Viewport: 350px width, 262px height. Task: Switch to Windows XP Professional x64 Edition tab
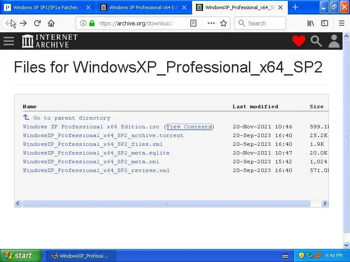click(143, 7)
